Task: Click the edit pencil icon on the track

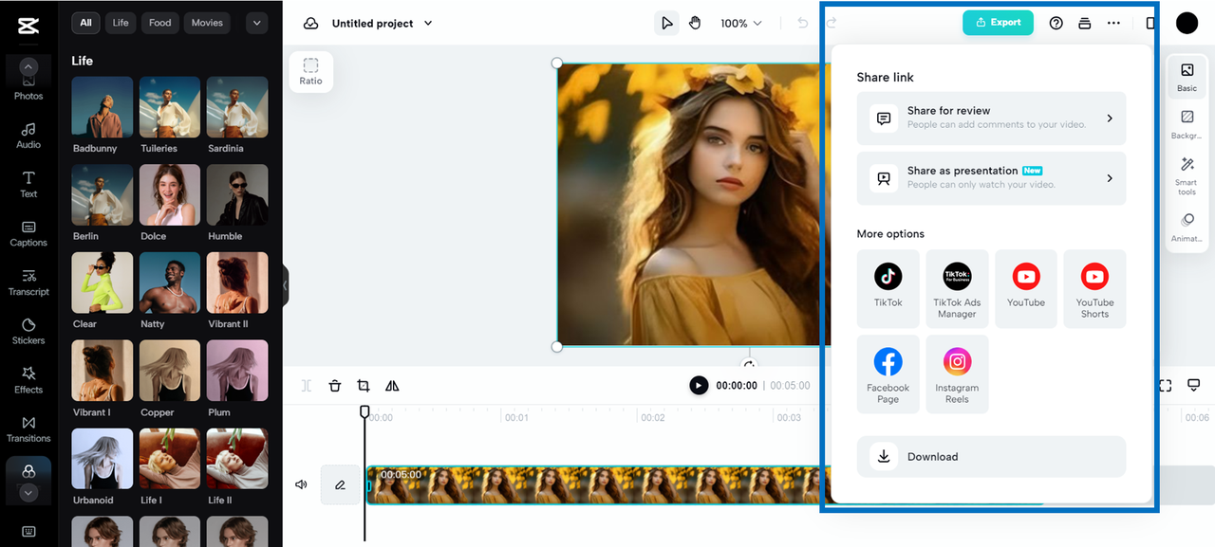Action: (340, 484)
